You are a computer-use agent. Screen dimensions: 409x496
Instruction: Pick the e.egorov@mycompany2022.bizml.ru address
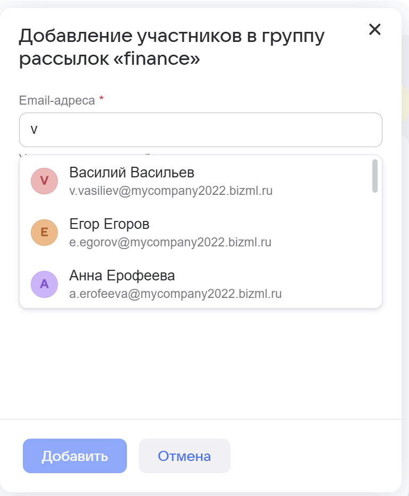171,242
